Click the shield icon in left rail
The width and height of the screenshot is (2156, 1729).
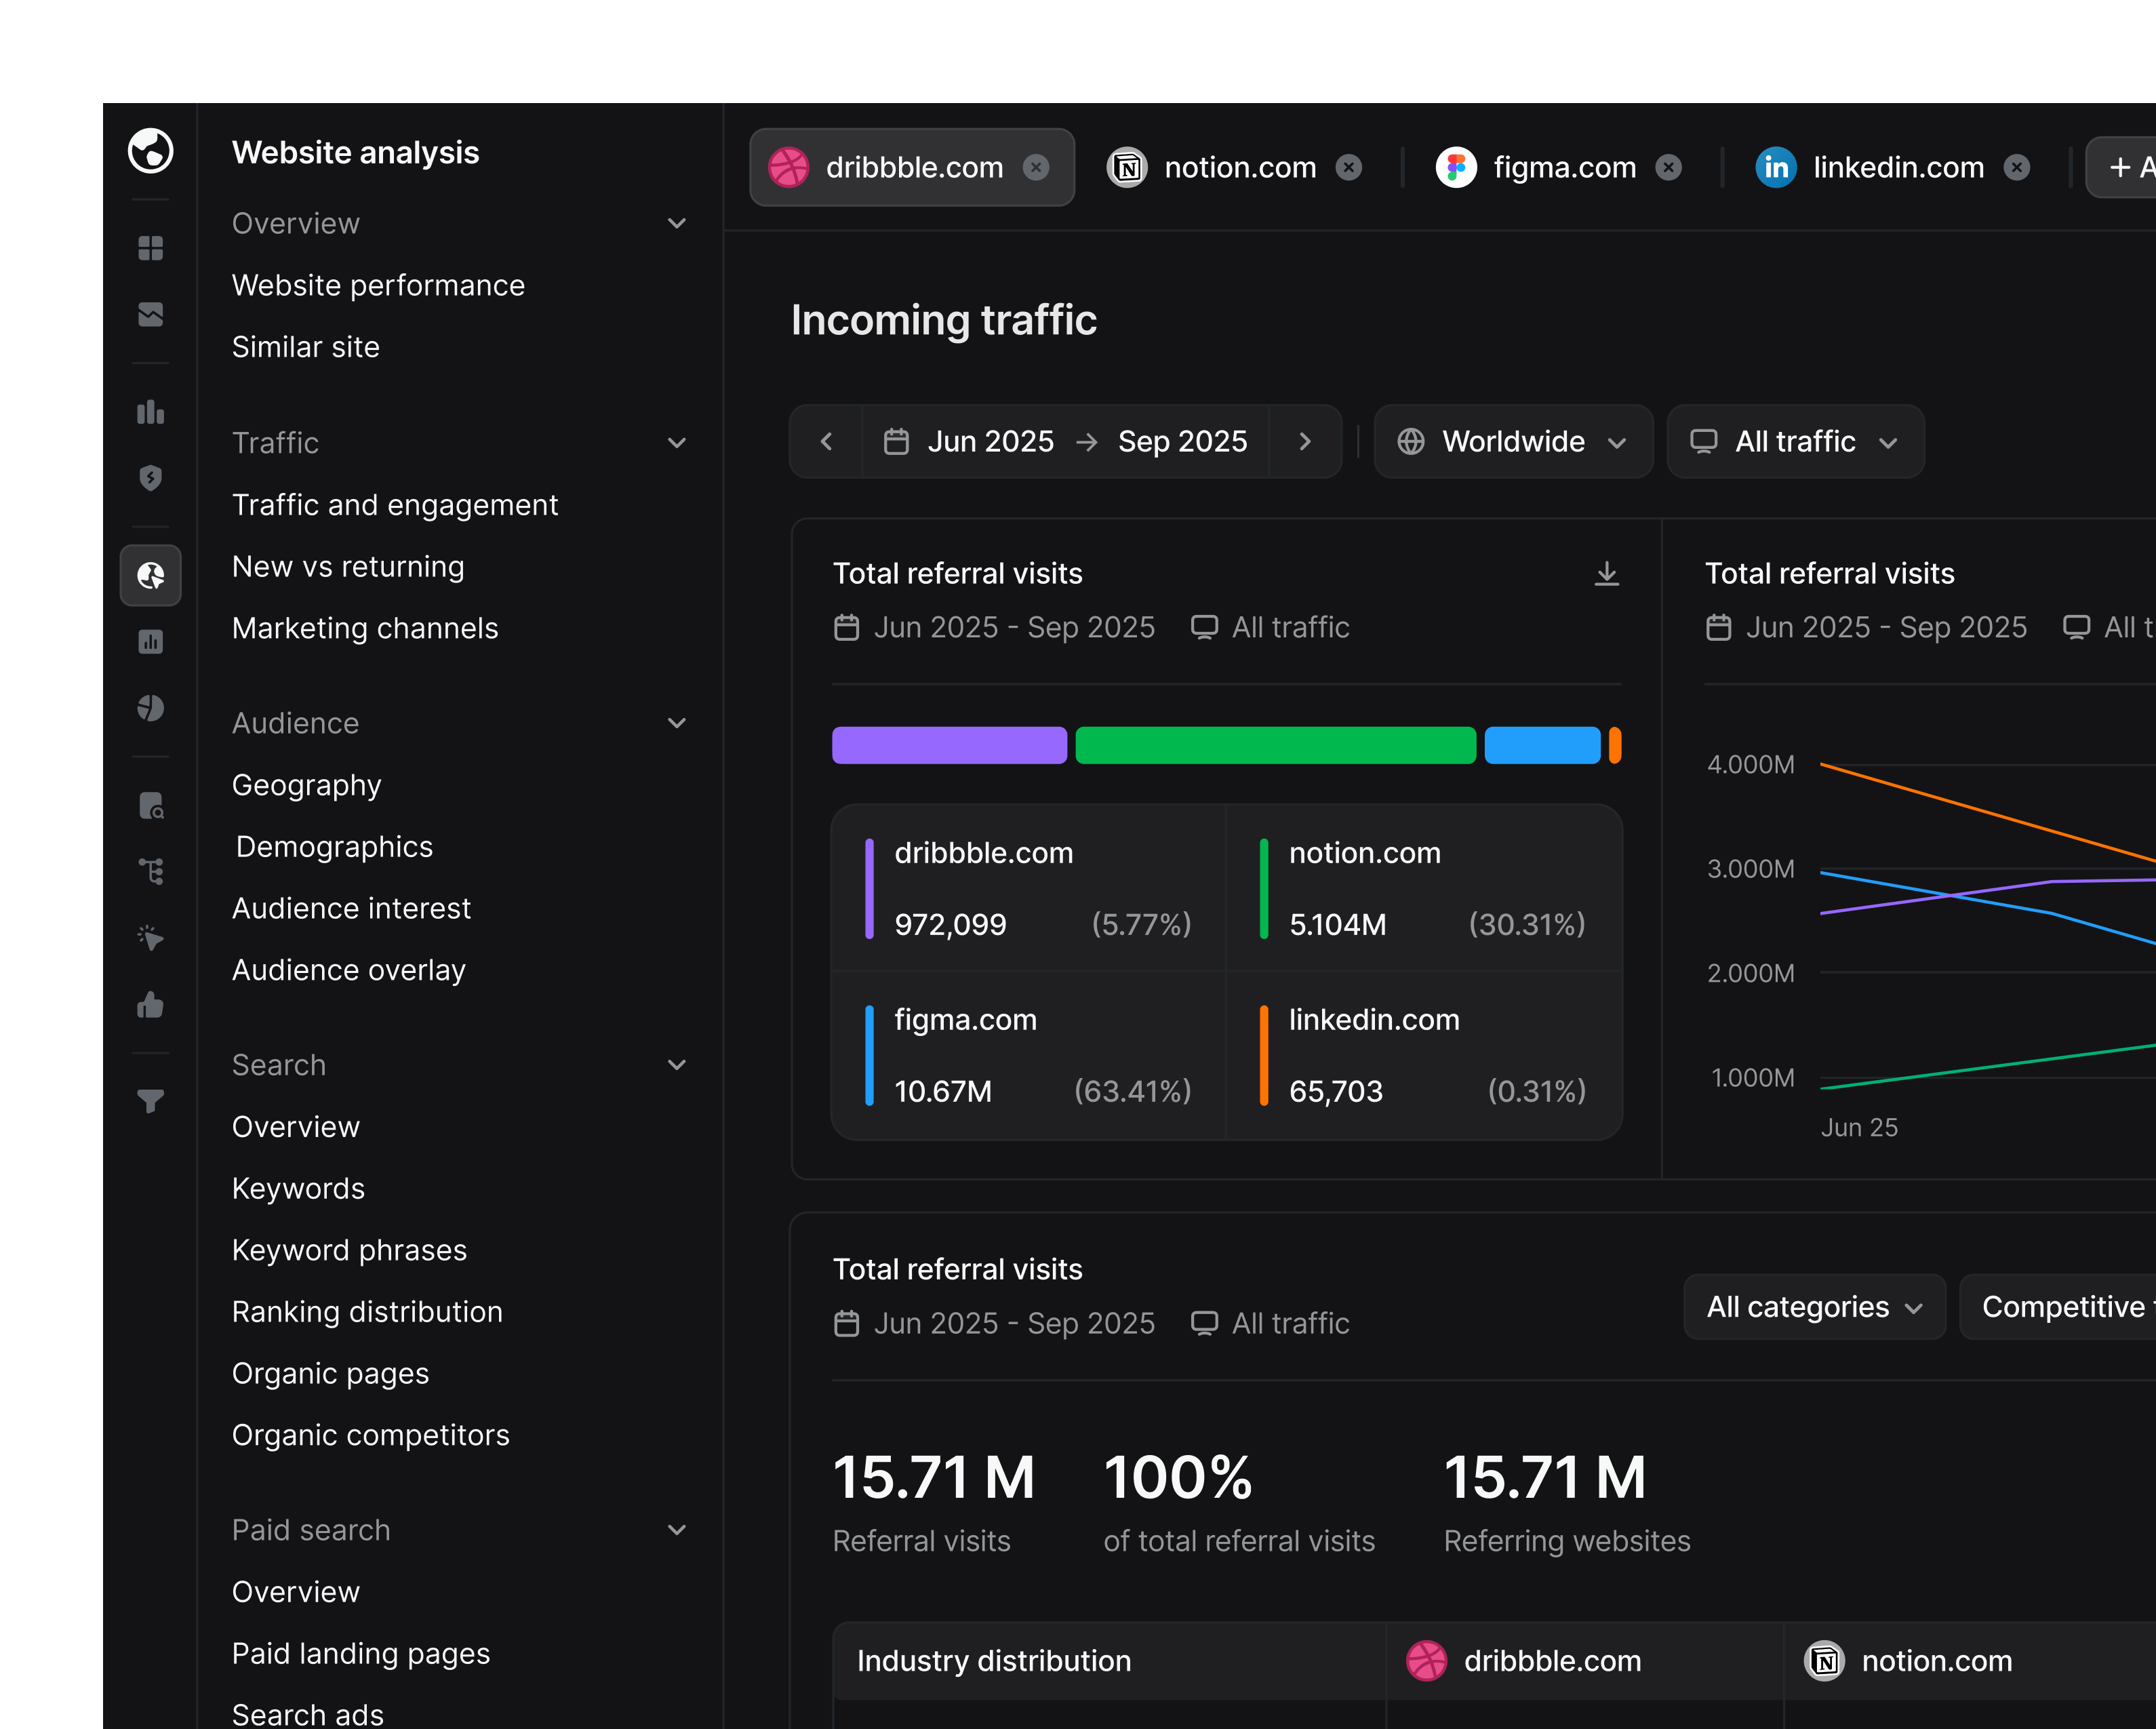[x=151, y=478]
